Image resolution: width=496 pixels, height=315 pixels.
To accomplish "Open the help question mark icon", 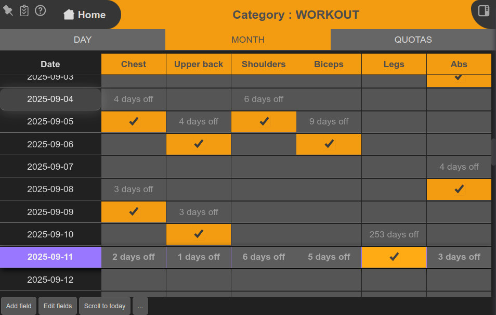I will tap(40, 10).
